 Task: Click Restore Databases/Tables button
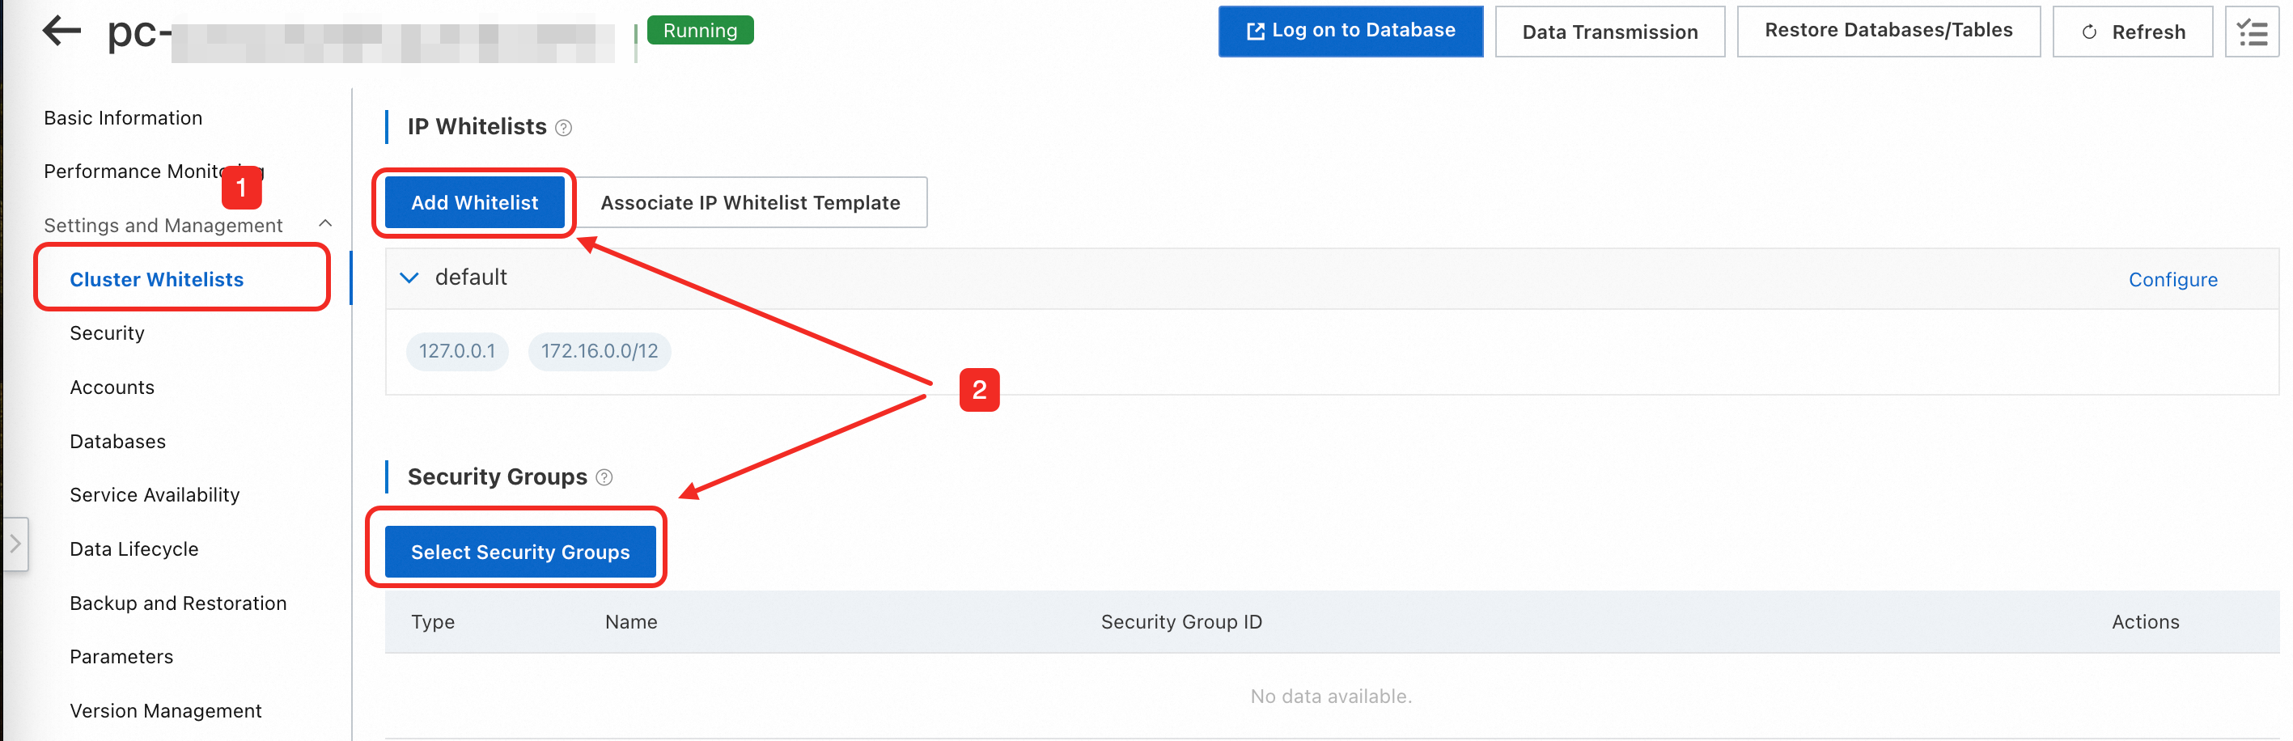click(x=1888, y=31)
